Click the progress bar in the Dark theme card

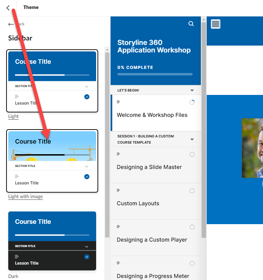click(52, 235)
